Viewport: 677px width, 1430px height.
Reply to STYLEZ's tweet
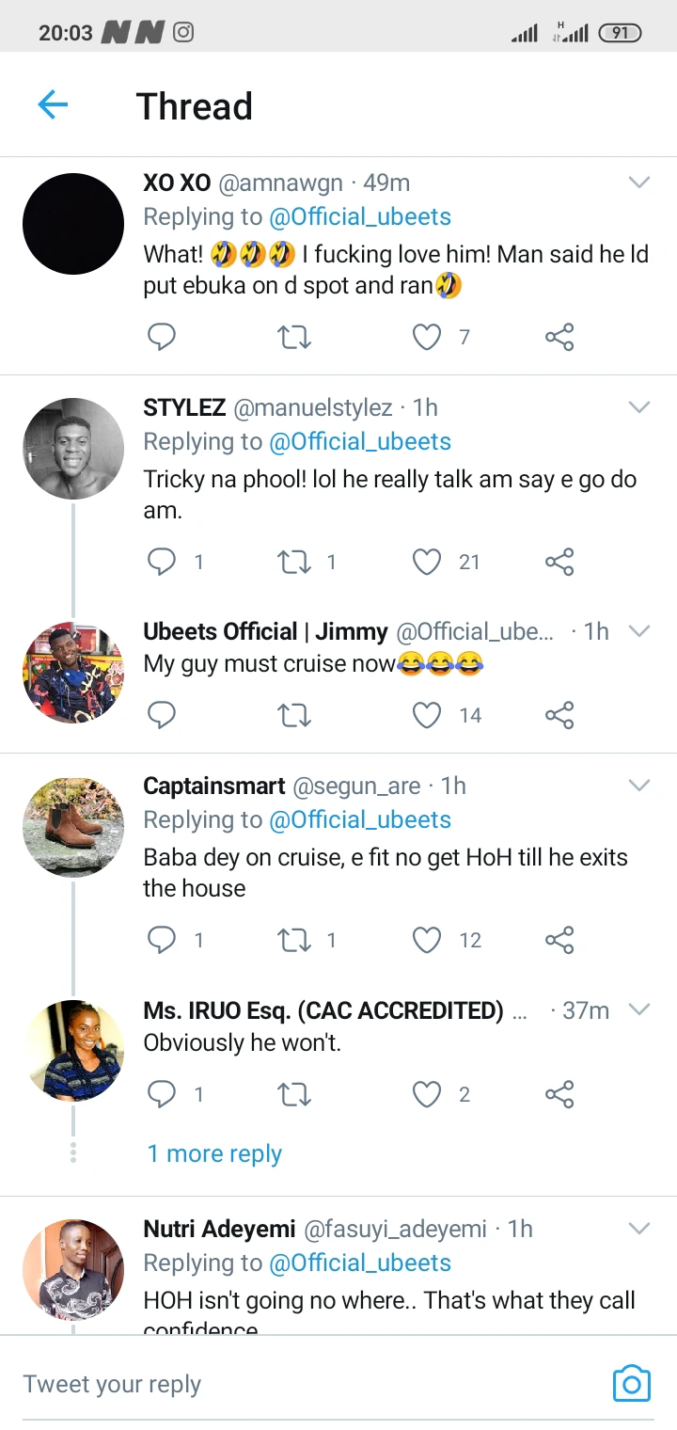[162, 562]
